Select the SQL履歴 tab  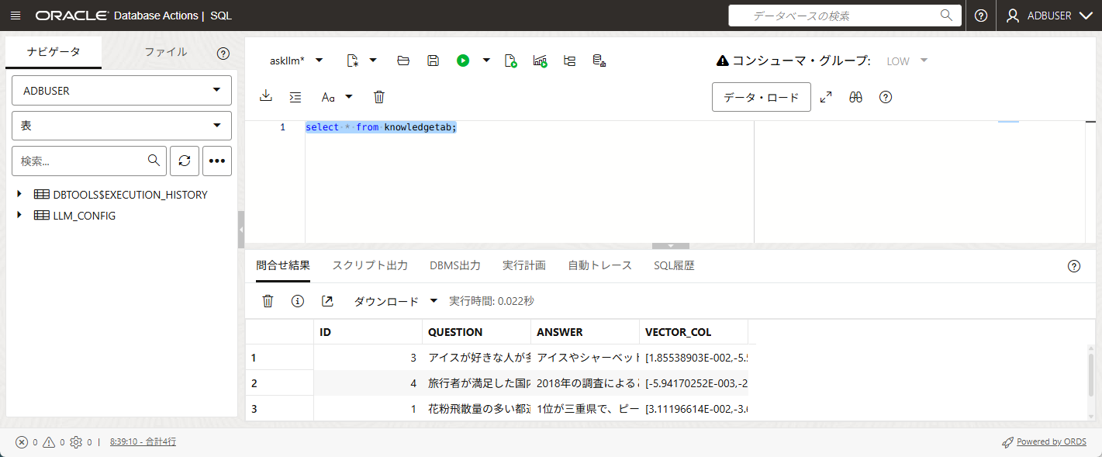click(x=674, y=265)
